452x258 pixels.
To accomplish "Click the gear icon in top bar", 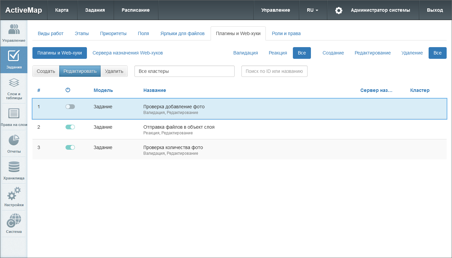I will [x=339, y=10].
